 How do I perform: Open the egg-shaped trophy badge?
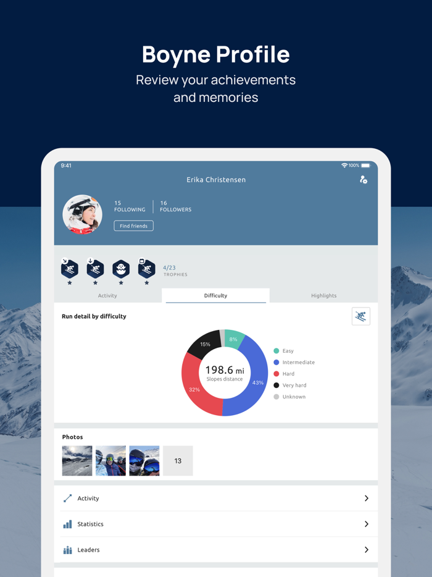121,269
